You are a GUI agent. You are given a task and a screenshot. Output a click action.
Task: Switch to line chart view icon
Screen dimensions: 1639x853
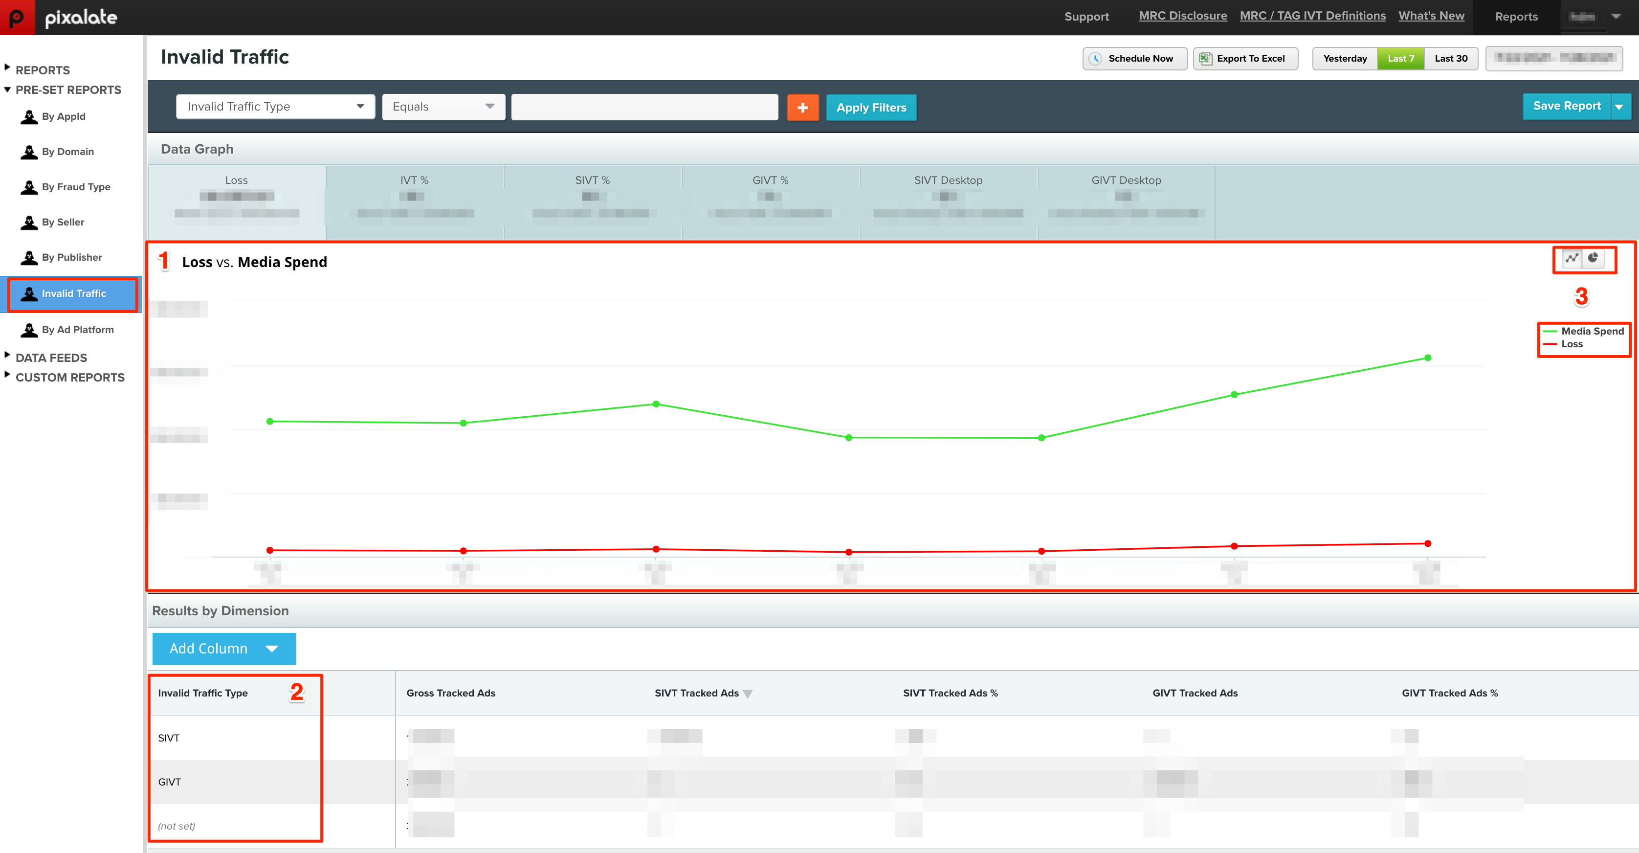(1572, 258)
